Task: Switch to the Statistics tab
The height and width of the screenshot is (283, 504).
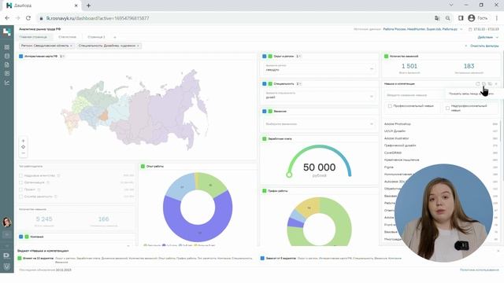Action: click(x=67, y=37)
